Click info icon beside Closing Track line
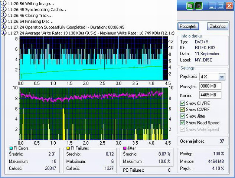The height and width of the screenshot is (178, 235). point(4,15)
